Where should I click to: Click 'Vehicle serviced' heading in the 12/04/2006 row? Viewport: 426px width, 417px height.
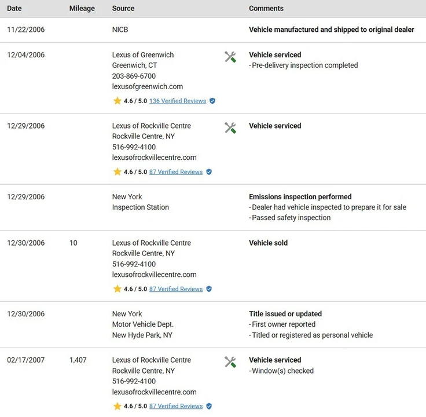tap(275, 55)
